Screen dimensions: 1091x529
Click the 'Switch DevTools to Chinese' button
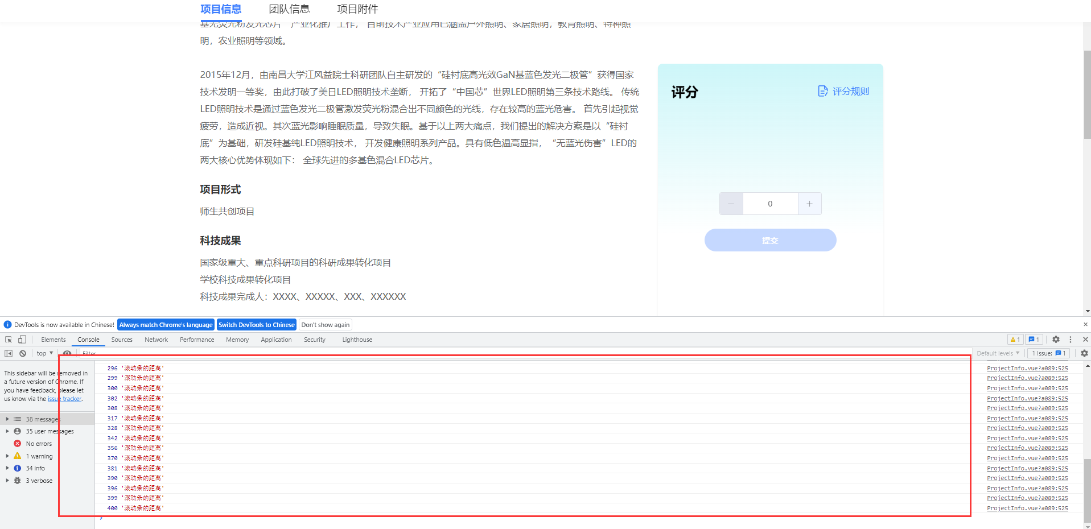[x=256, y=324]
